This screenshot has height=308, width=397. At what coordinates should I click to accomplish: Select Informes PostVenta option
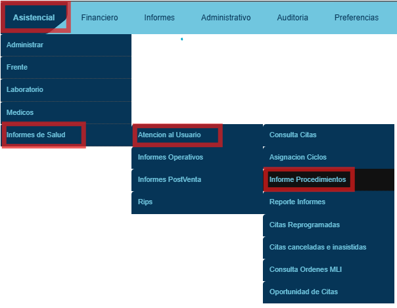click(170, 179)
